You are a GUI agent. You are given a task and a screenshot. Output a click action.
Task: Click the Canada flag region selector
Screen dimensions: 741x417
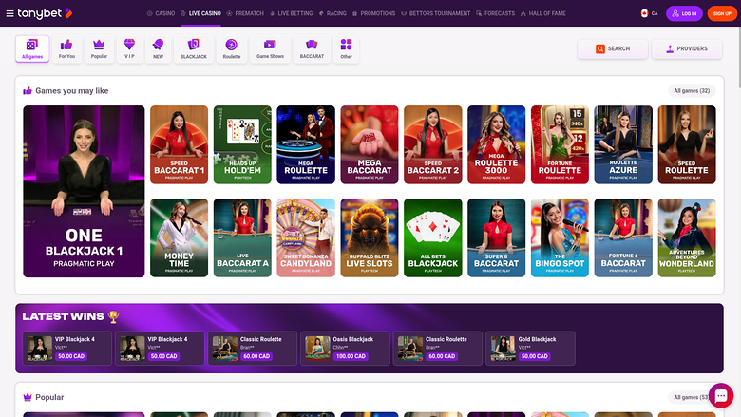649,13
